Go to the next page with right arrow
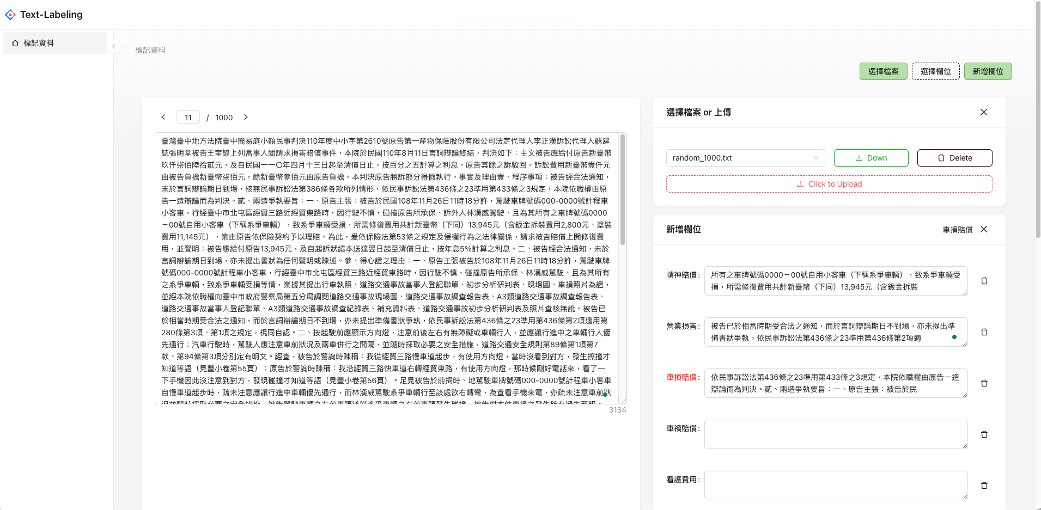The image size is (1041, 510). point(246,117)
